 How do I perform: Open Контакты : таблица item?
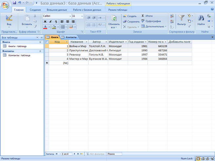pyautogui.click(x=19, y=56)
